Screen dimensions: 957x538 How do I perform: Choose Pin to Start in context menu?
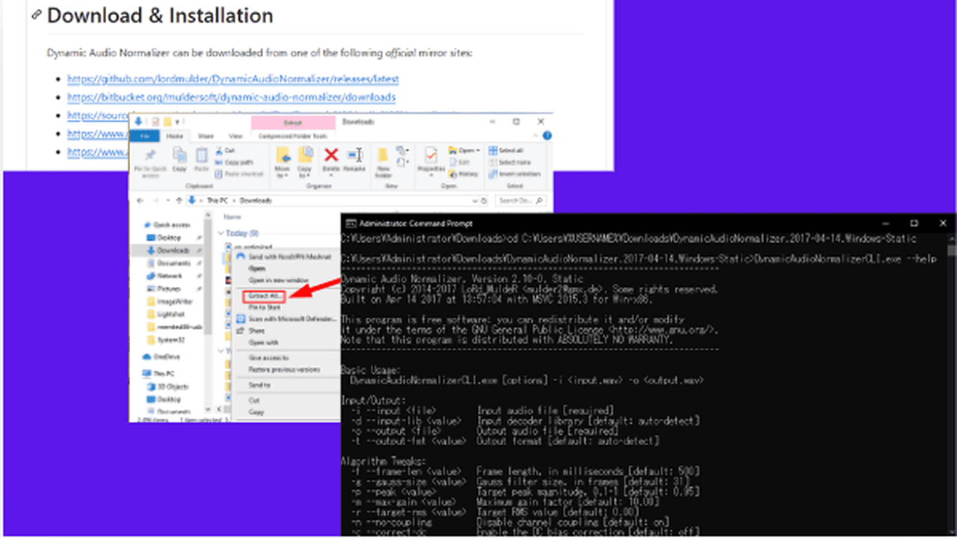click(x=263, y=306)
